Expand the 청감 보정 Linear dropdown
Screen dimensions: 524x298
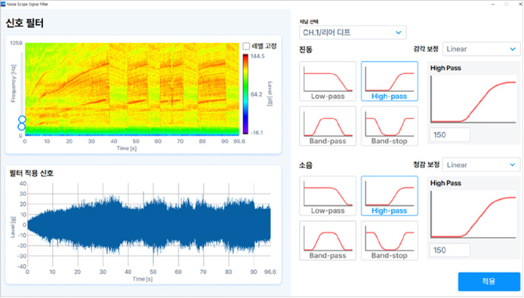point(481,164)
